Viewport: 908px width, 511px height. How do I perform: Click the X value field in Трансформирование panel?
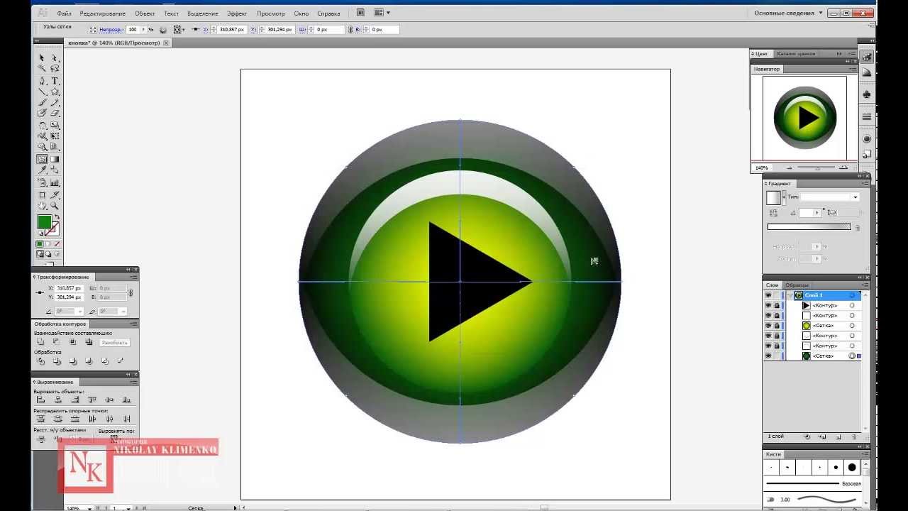click(x=69, y=288)
